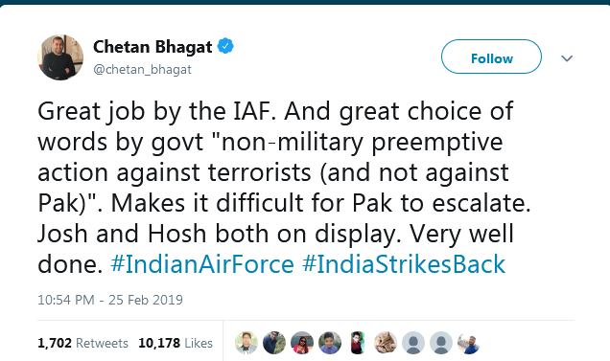610x361 pixels.
Task: Click the second liker avatar in the row
Action: pos(274,343)
